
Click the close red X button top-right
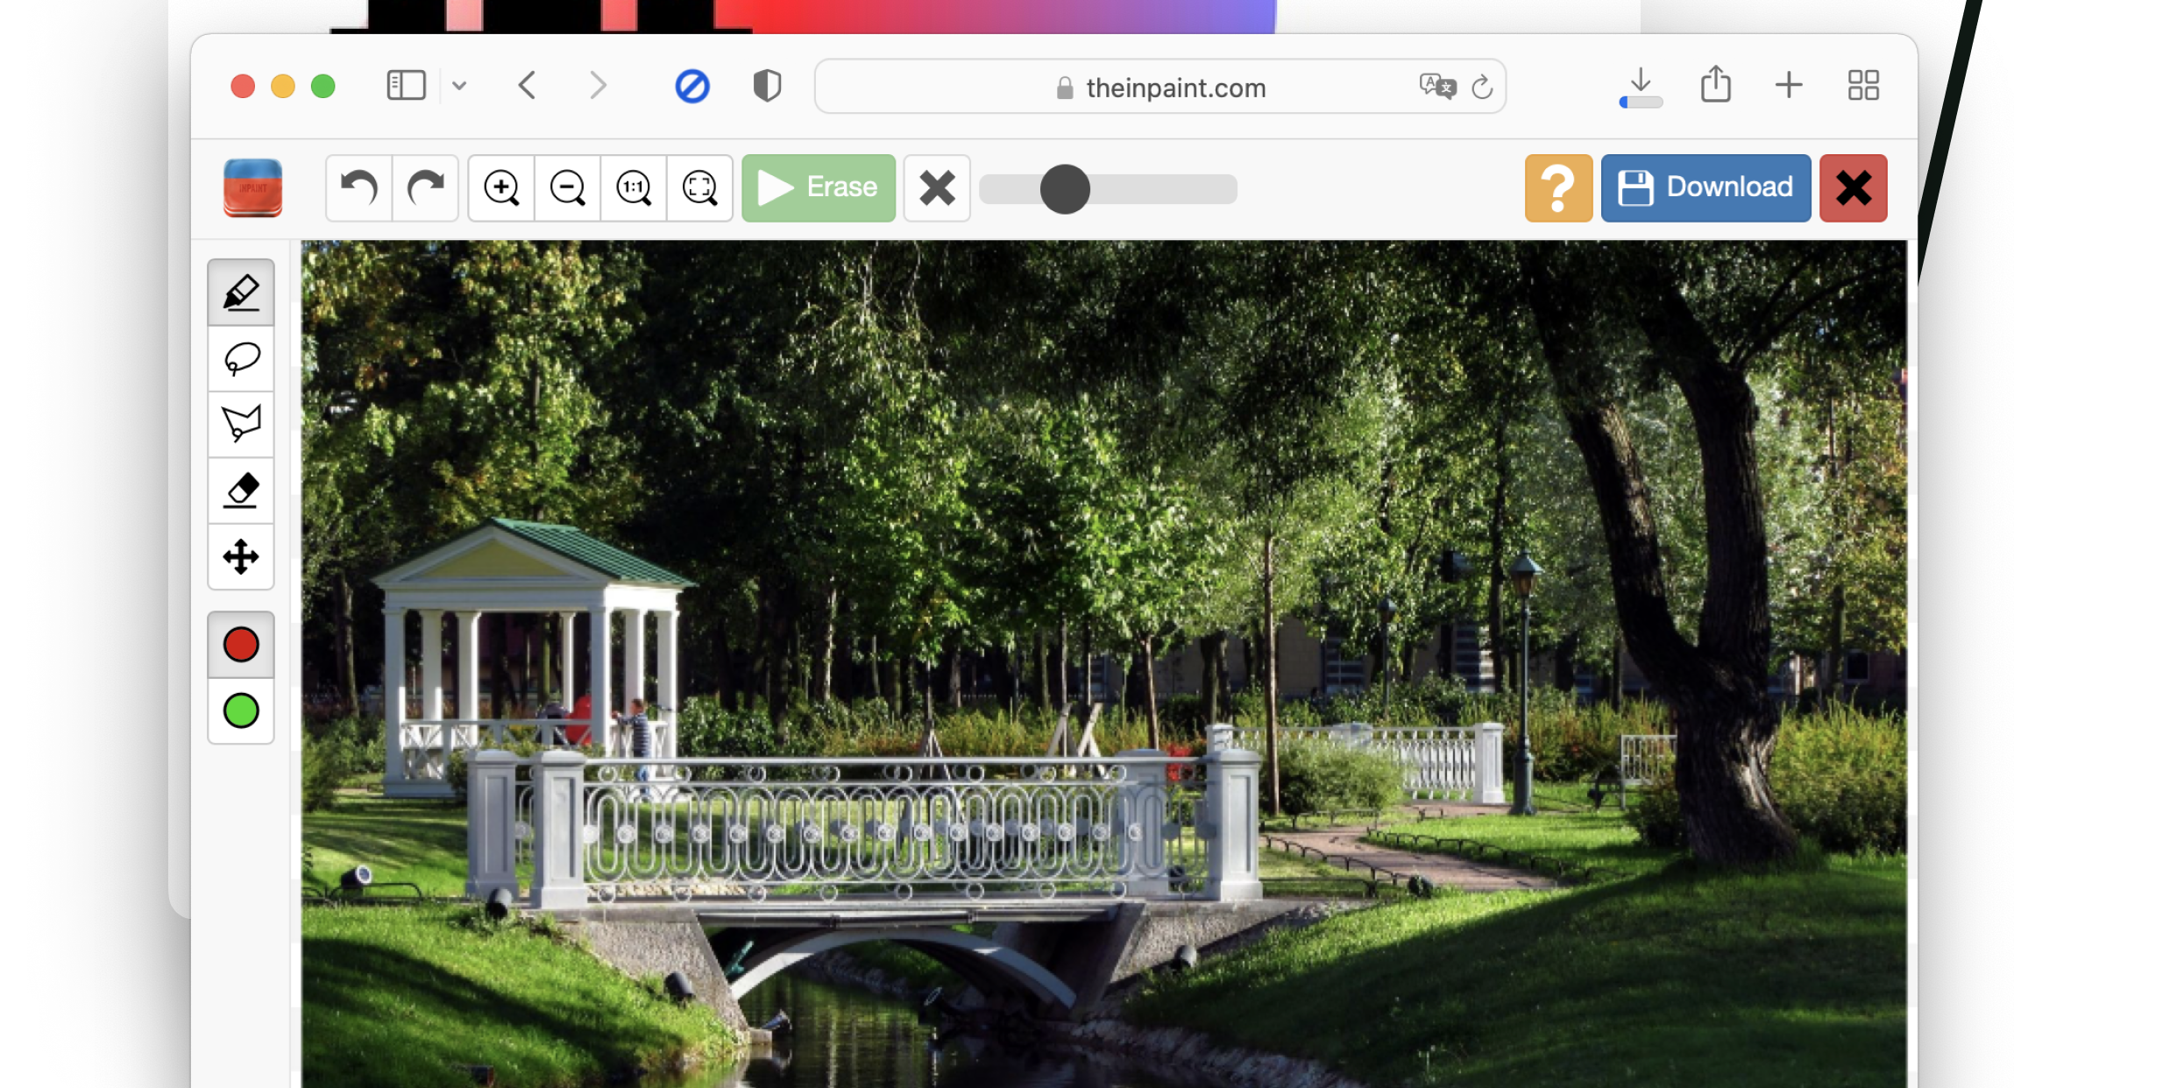tap(1854, 188)
